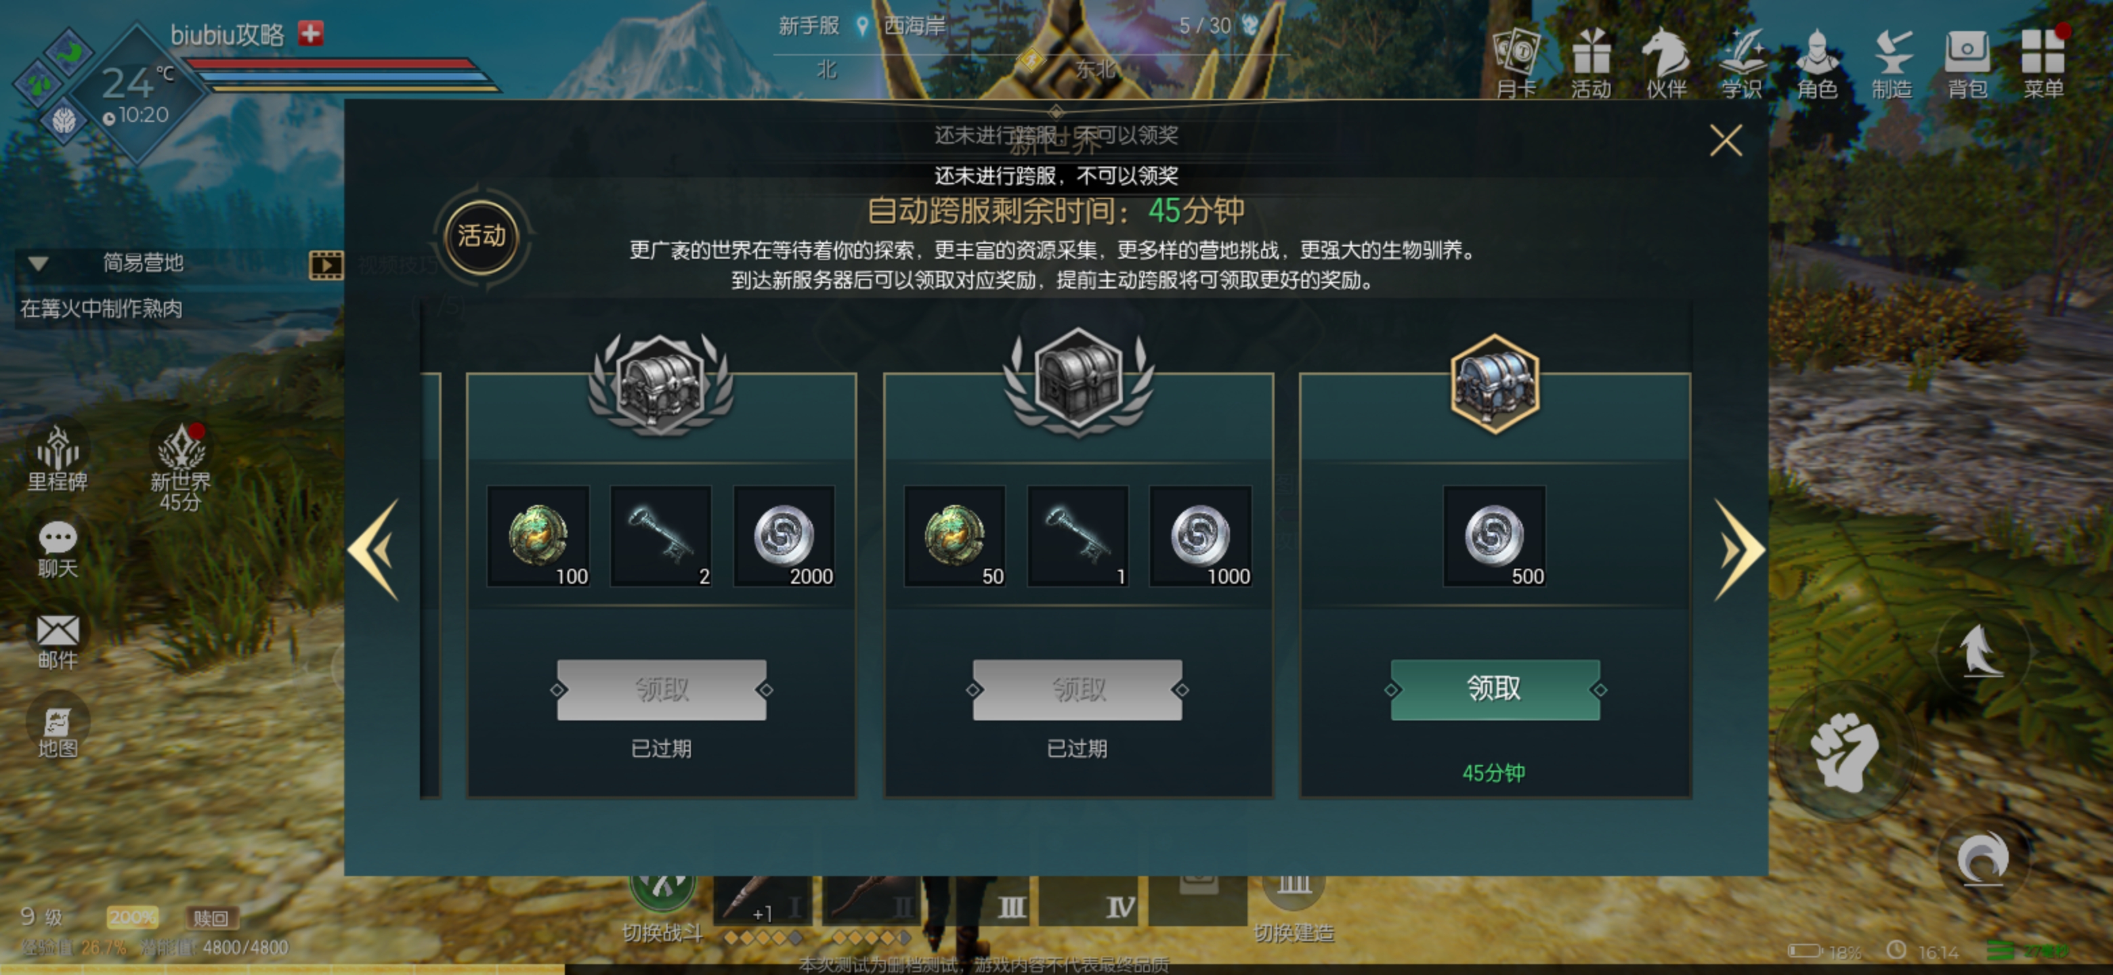This screenshot has height=975, width=2113.
Task: Show next rewards with right arrow
Action: [1739, 550]
